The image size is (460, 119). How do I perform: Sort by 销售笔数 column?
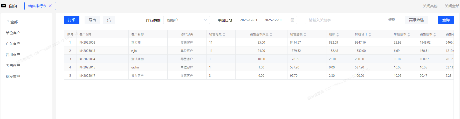point(224,34)
